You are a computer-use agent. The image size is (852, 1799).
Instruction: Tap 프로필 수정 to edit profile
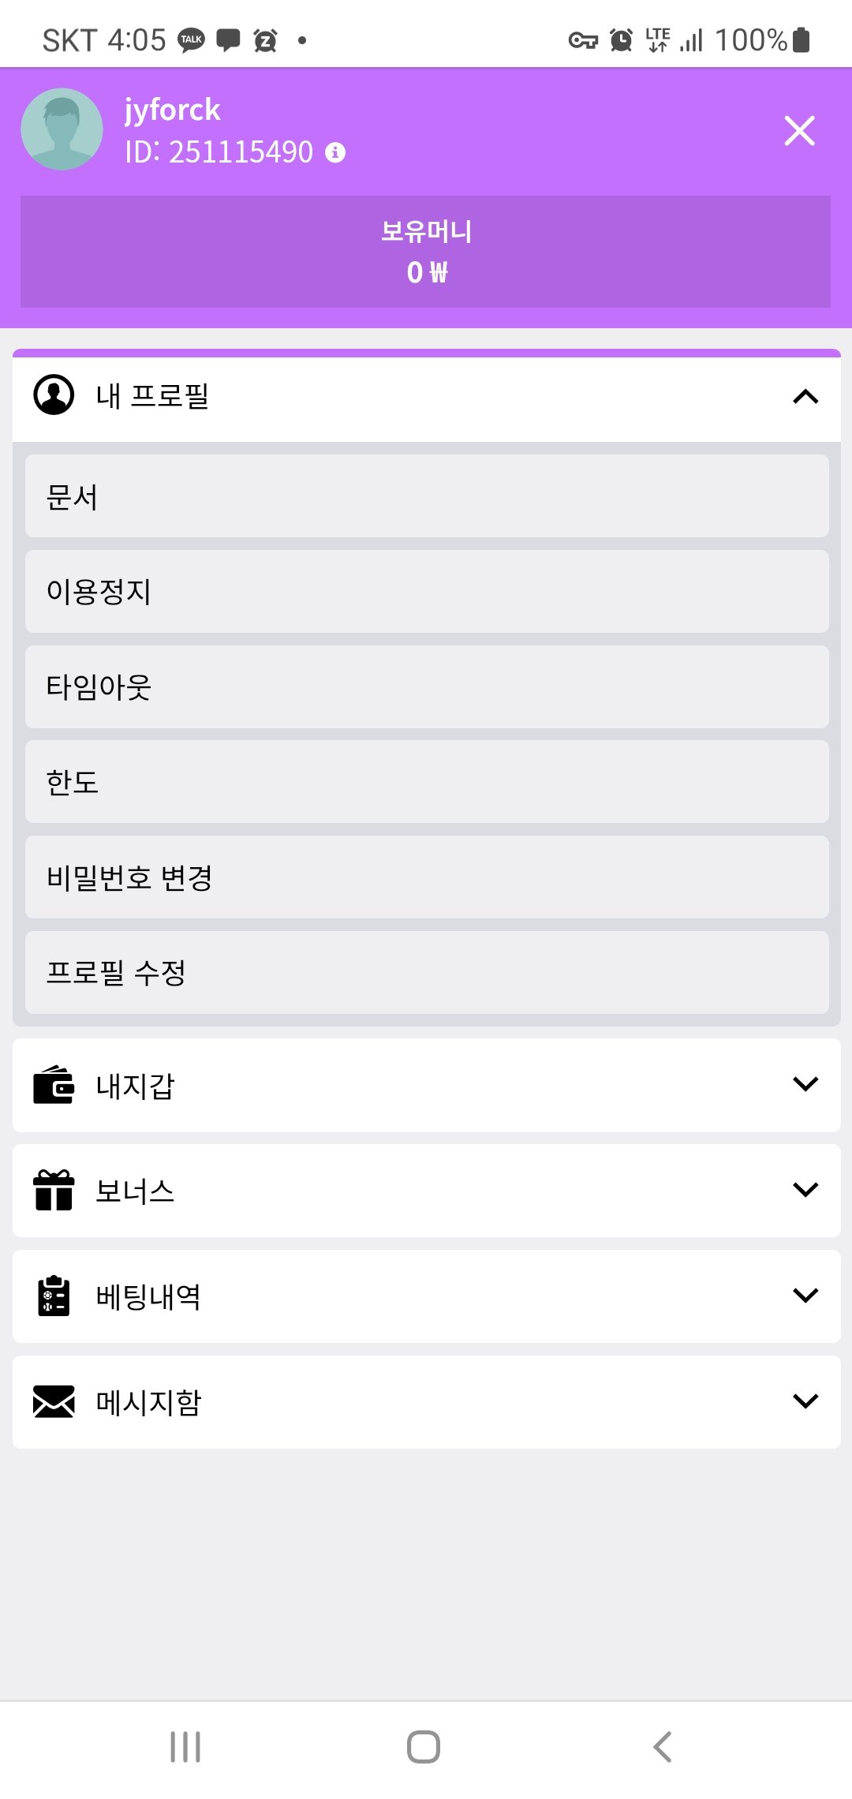(x=426, y=973)
